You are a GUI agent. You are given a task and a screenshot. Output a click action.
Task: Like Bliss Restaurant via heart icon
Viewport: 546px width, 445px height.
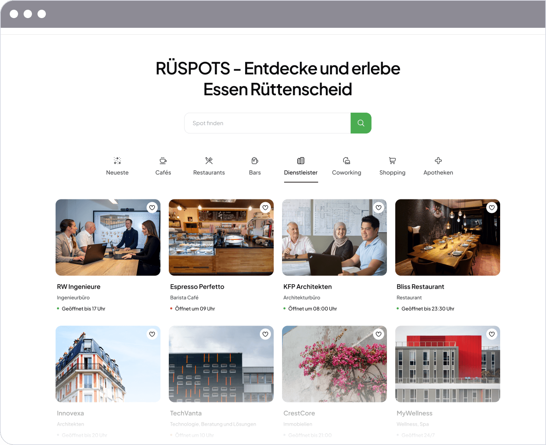coord(492,208)
